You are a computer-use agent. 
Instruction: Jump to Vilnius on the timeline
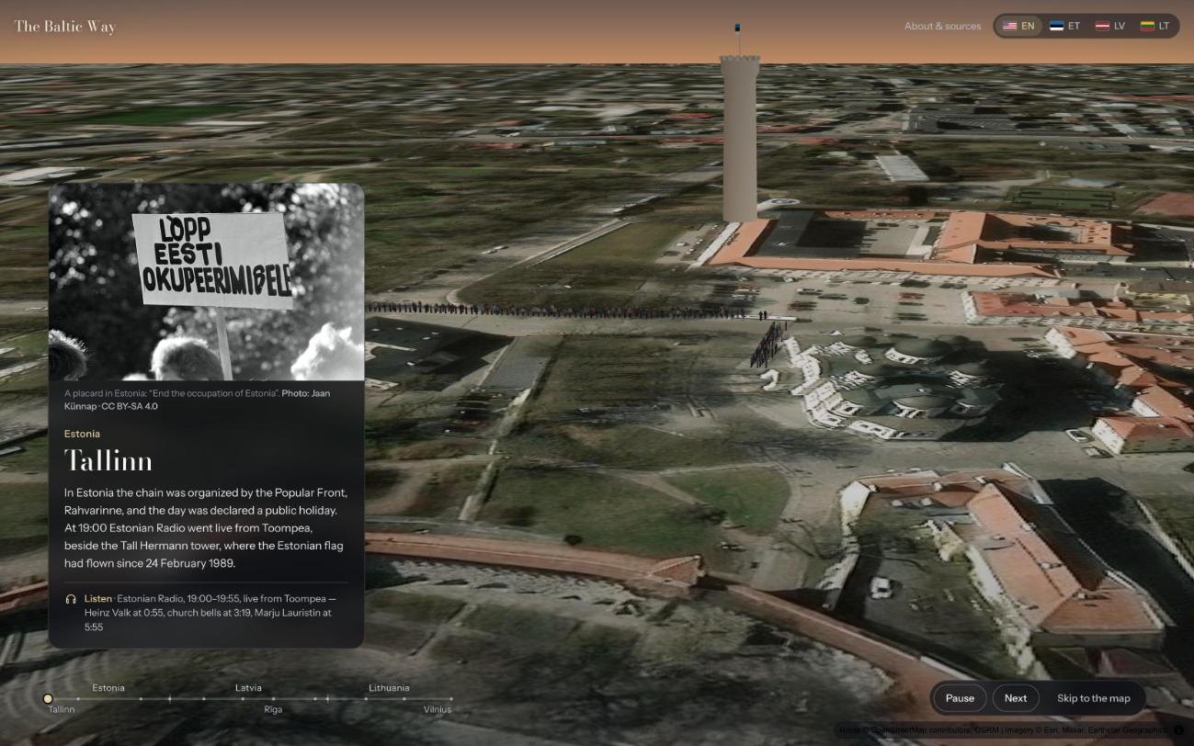point(438,709)
